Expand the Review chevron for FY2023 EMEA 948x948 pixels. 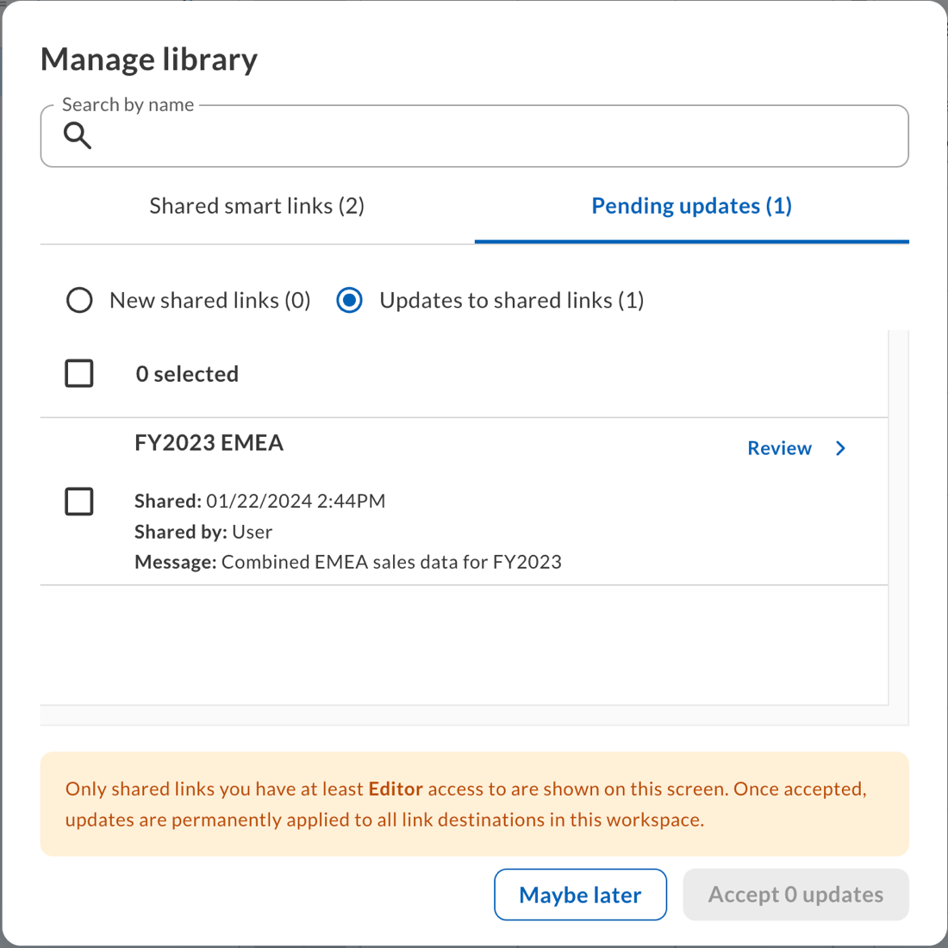(840, 448)
